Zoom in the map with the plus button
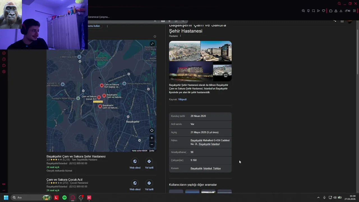359x202 pixels. click(x=152, y=138)
